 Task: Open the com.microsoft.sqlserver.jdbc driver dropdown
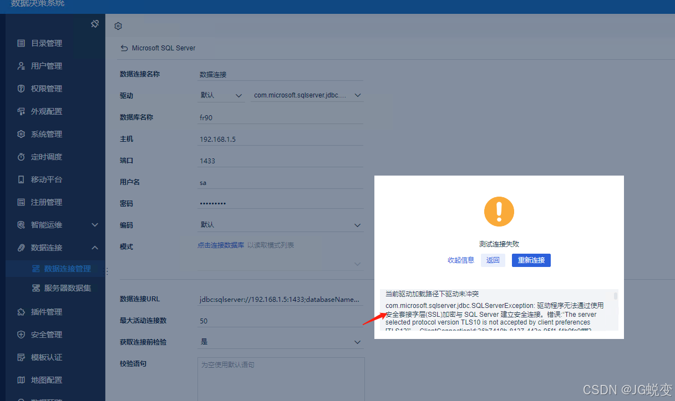307,95
